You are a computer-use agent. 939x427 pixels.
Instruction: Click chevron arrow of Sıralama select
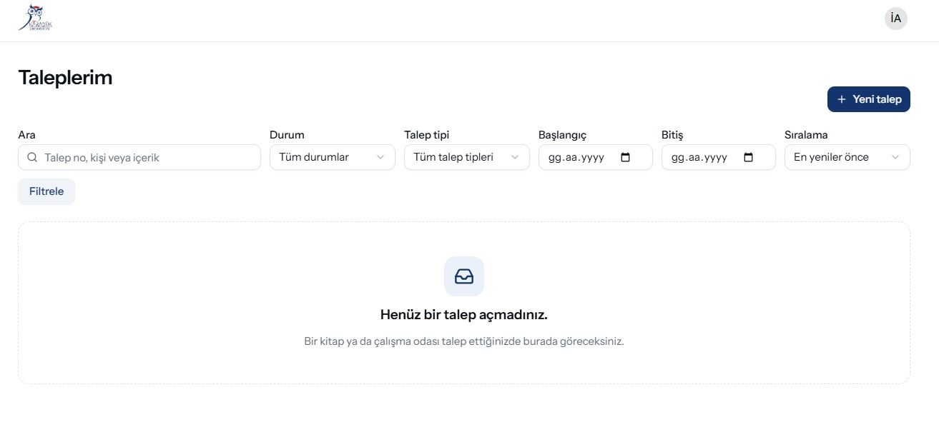(x=895, y=157)
